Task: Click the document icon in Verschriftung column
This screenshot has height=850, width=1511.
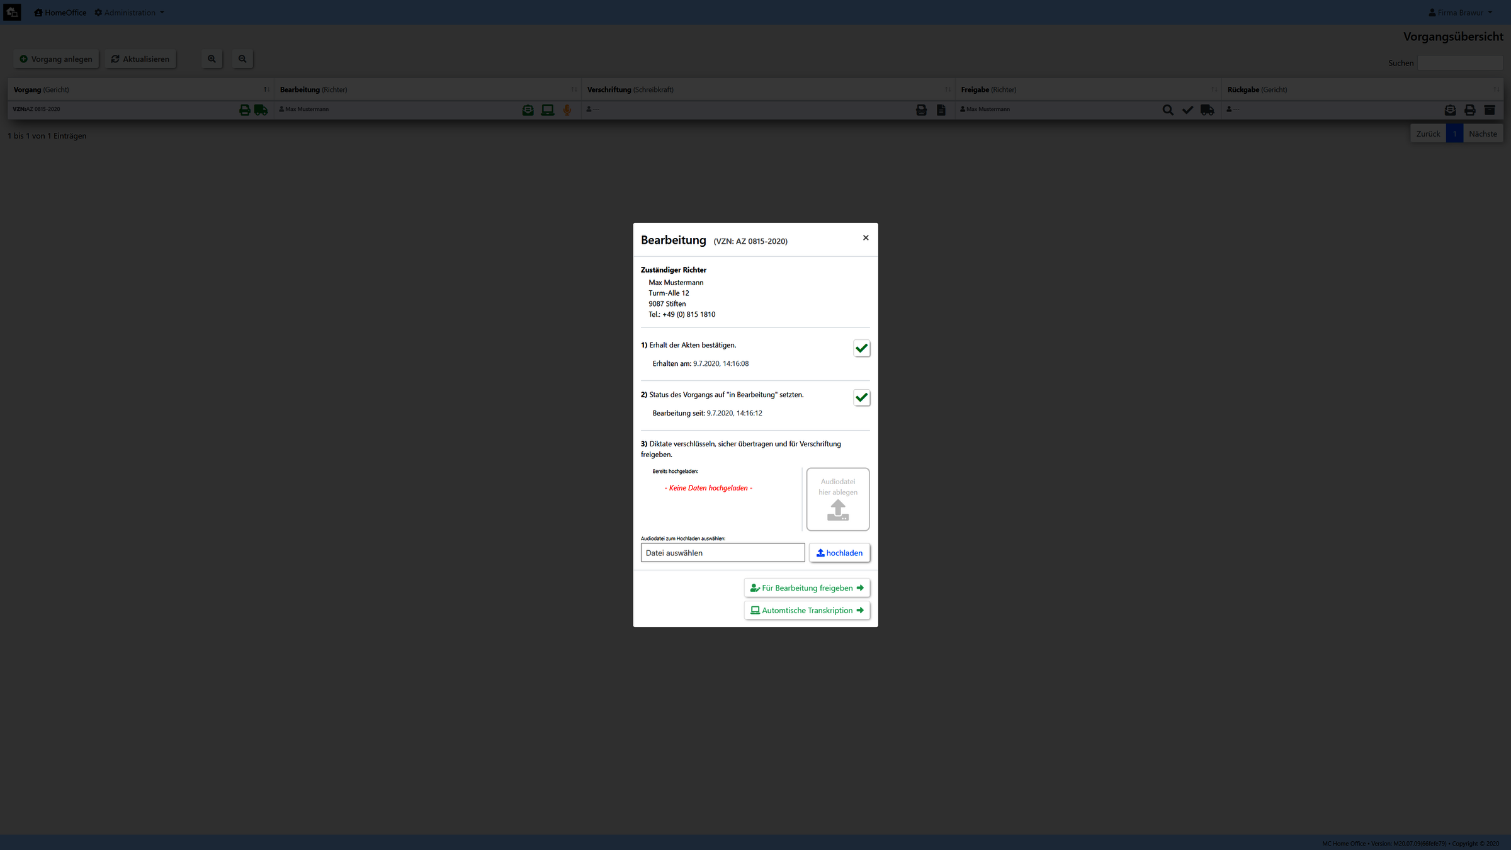Action: coord(941,110)
